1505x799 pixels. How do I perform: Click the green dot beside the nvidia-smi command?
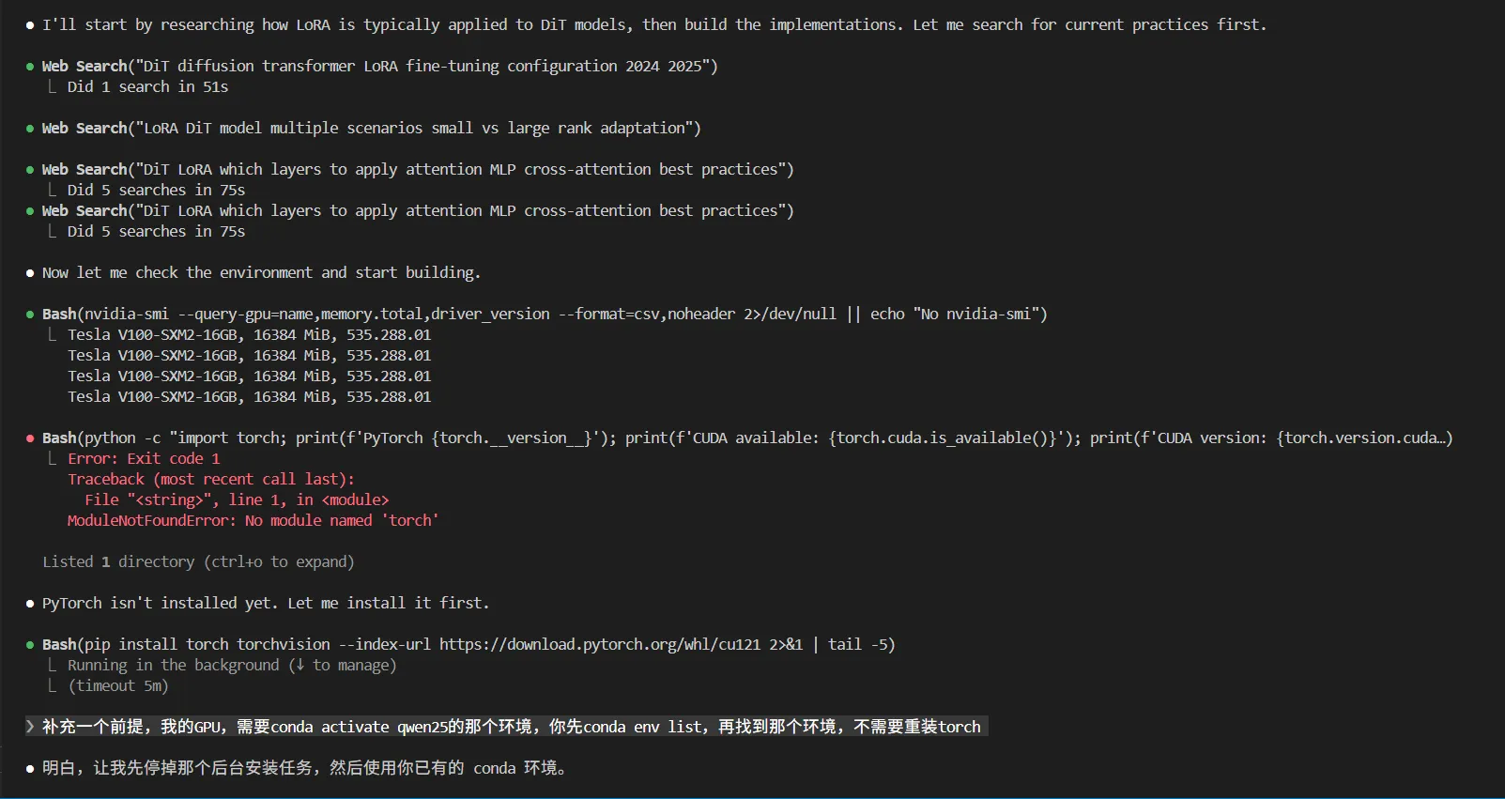[x=30, y=315]
